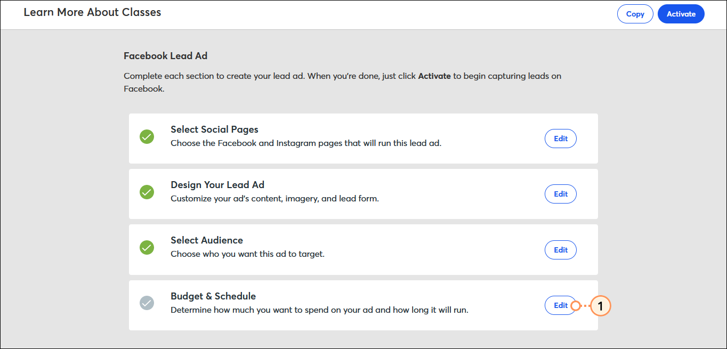727x349 pixels.
Task: Click text starting 'Determine how much you want to spend'
Action: (x=319, y=310)
